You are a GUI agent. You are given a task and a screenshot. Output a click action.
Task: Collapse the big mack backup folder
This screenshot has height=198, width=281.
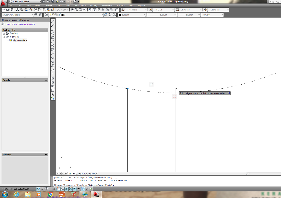point(4,37)
